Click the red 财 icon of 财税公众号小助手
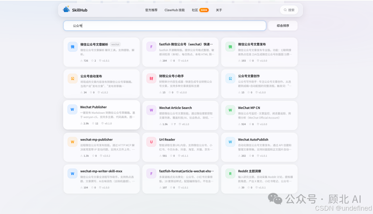This screenshot has width=373, height=214. click(151, 79)
